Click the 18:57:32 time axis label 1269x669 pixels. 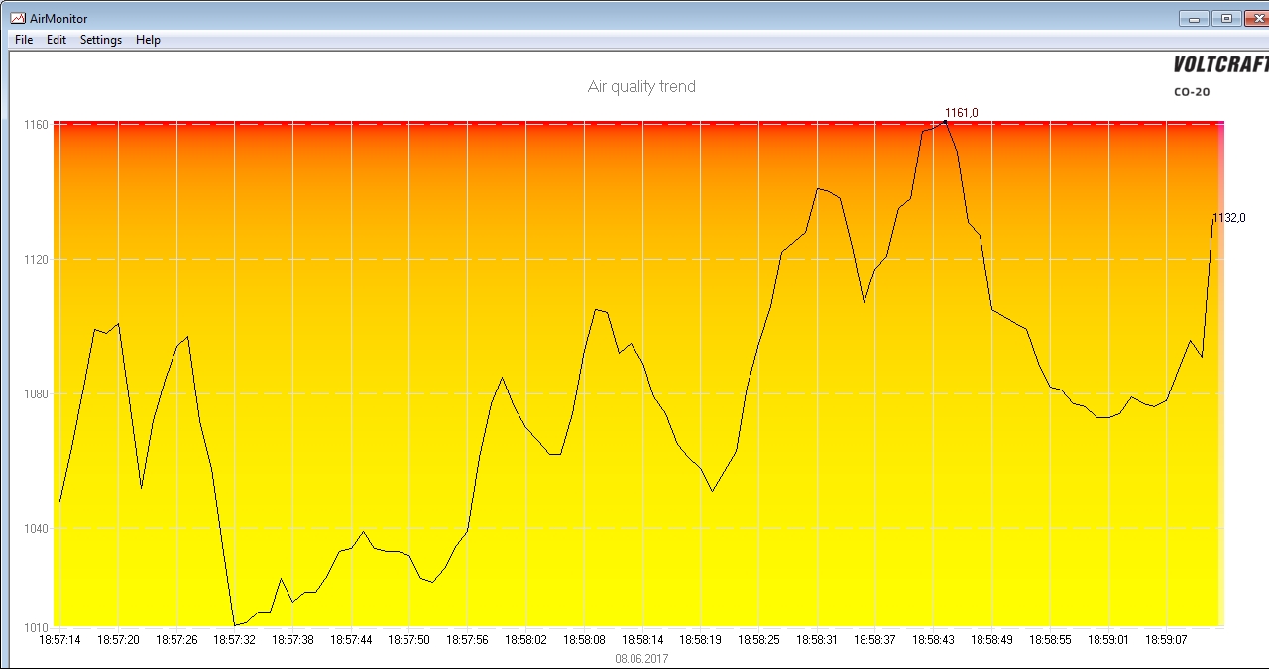pos(235,641)
